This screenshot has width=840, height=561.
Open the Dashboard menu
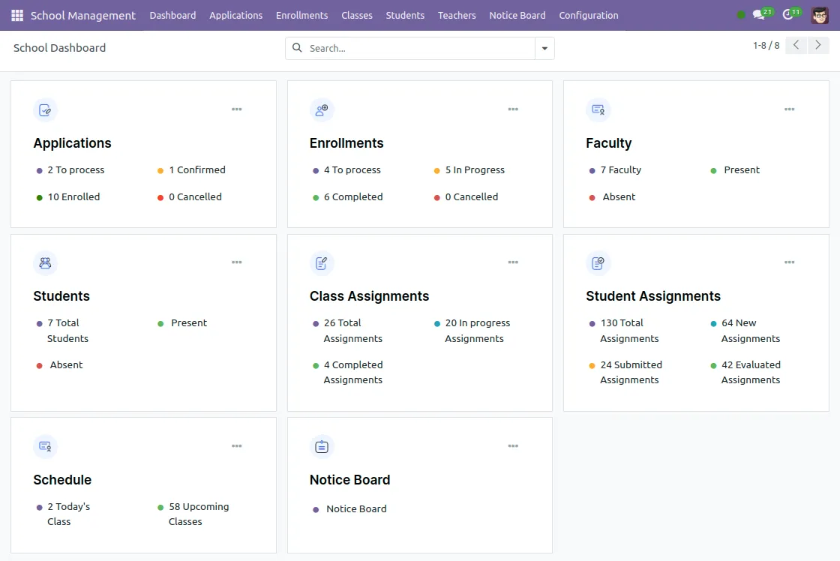pyautogui.click(x=172, y=16)
